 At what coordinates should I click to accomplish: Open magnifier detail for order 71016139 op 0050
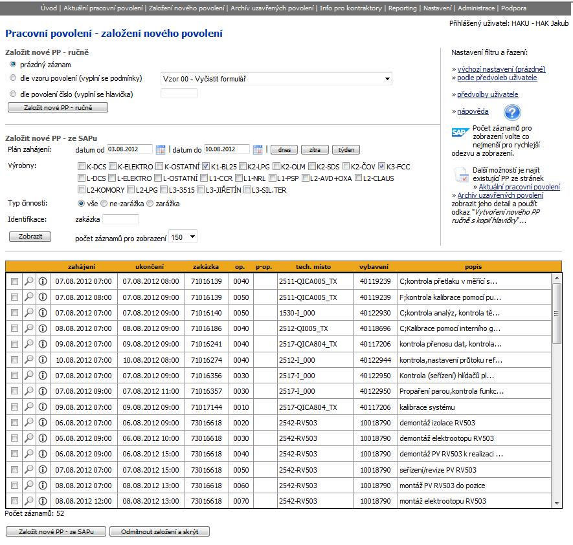pos(29,297)
